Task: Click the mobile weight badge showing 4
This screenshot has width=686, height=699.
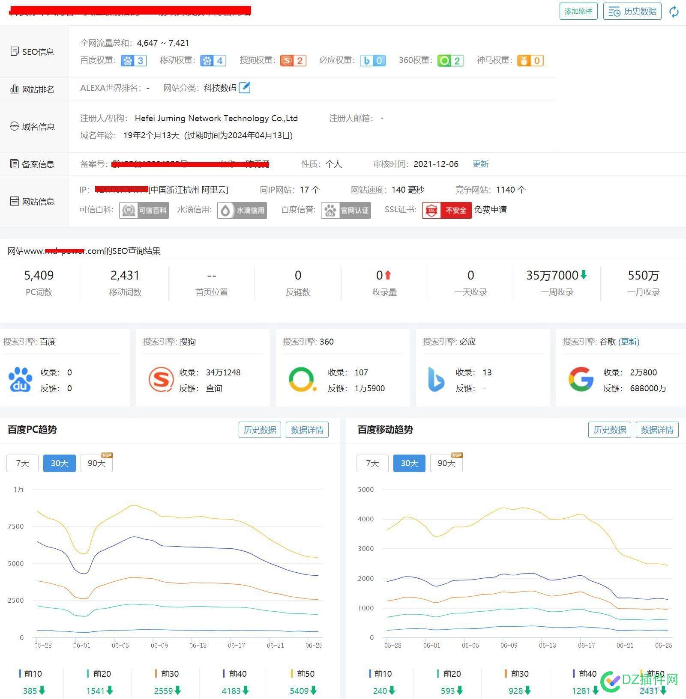Action: [213, 61]
